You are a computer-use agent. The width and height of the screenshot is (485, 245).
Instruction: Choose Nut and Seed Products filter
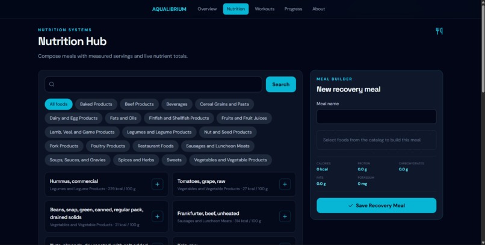227,132
